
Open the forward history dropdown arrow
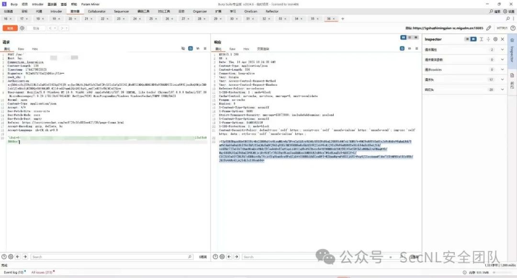[x=66, y=28]
